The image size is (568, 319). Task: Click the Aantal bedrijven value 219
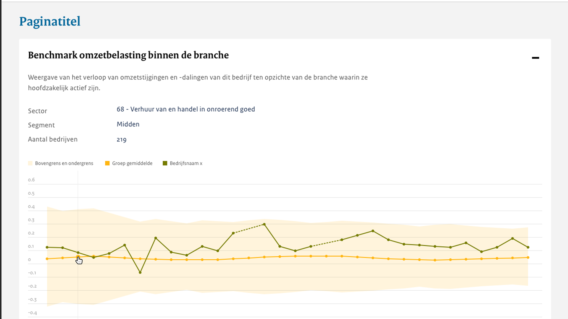coord(121,140)
